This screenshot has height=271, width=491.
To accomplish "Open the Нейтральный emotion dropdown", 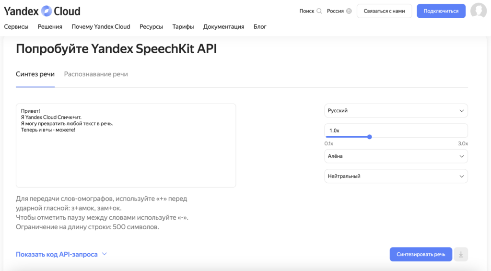I will coord(396,176).
